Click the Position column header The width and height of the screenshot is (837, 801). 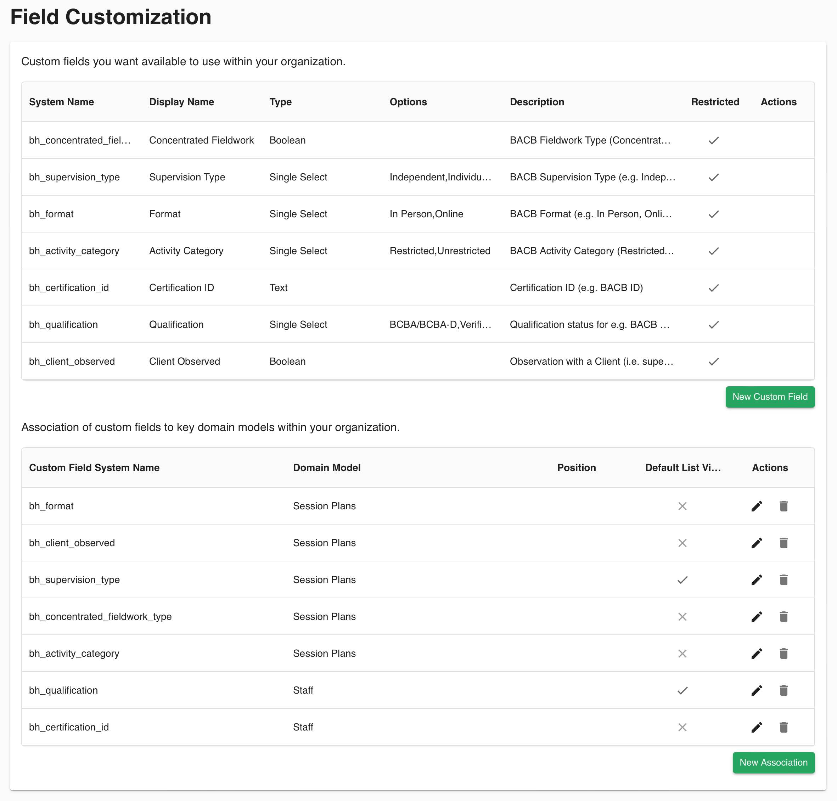tap(576, 467)
